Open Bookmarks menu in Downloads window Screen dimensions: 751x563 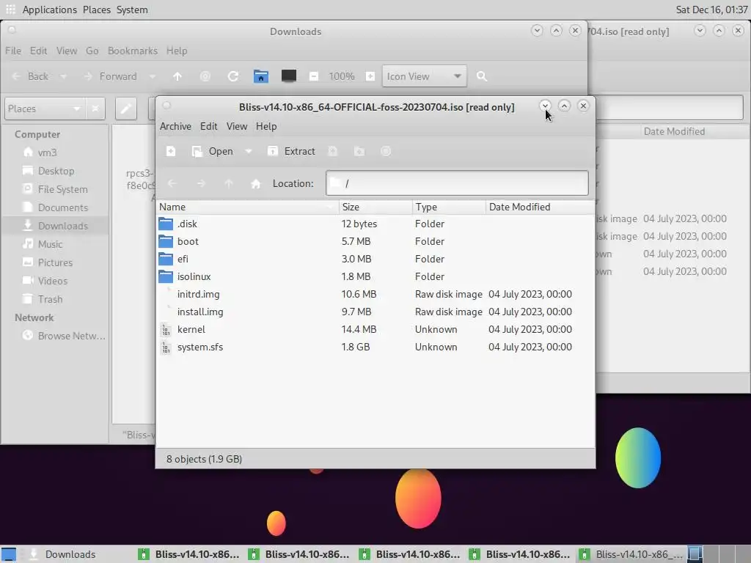point(132,51)
